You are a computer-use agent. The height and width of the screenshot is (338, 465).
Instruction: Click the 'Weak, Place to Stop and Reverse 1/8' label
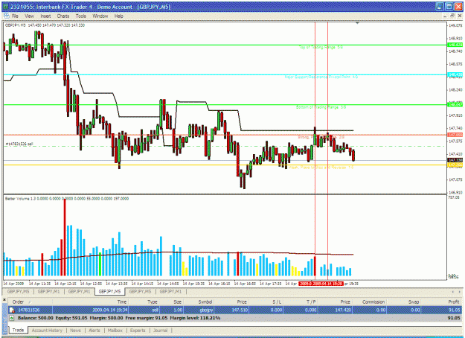pyautogui.click(x=321, y=168)
